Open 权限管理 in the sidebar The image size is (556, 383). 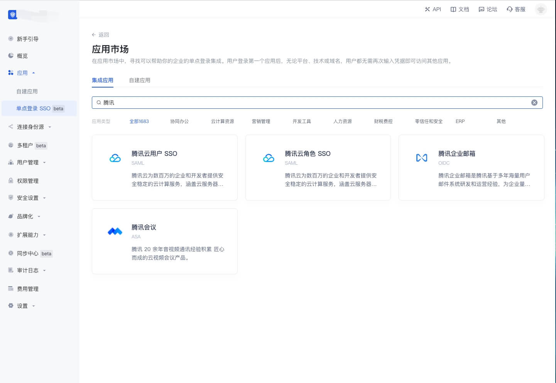(28, 181)
